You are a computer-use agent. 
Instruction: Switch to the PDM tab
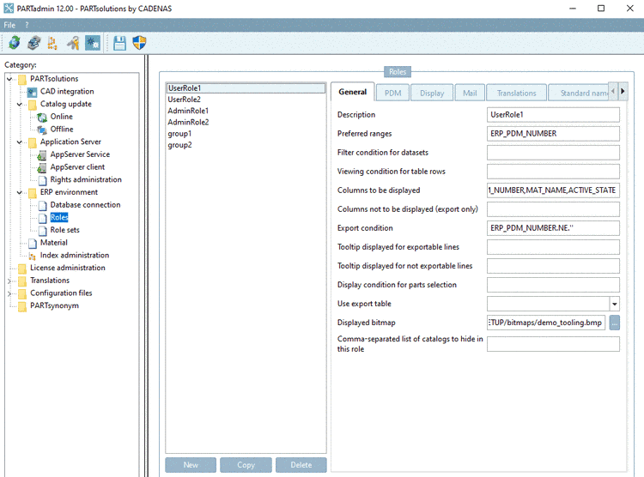click(392, 94)
